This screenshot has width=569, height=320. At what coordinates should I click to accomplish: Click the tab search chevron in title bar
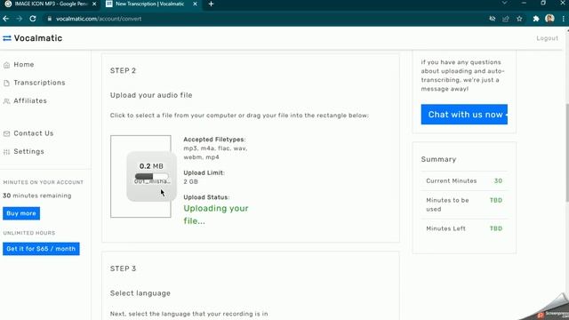(x=504, y=4)
